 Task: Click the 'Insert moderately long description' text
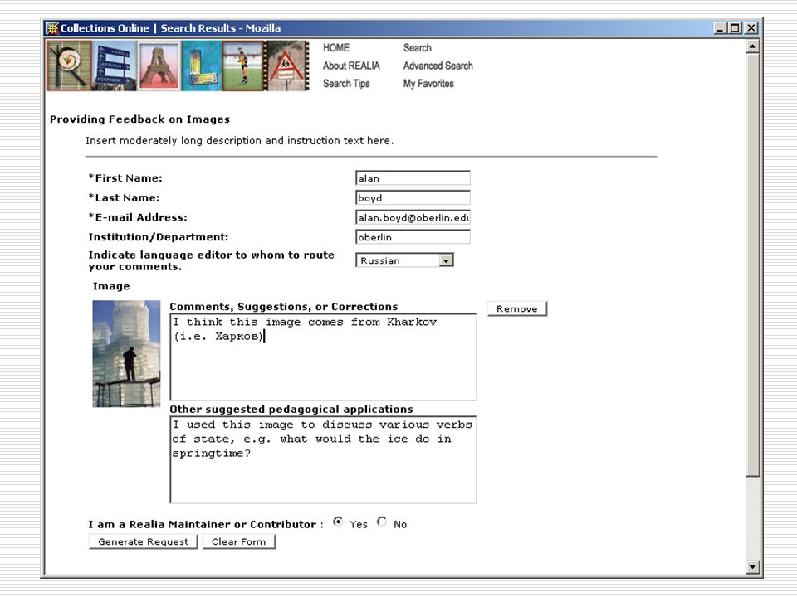[239, 141]
